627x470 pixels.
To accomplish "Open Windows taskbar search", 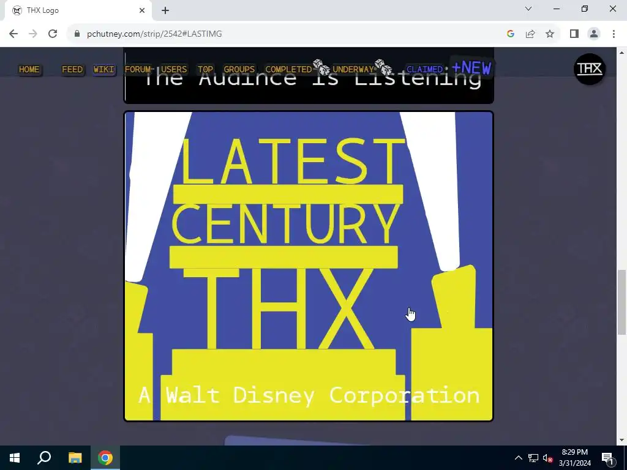I will tap(44, 458).
